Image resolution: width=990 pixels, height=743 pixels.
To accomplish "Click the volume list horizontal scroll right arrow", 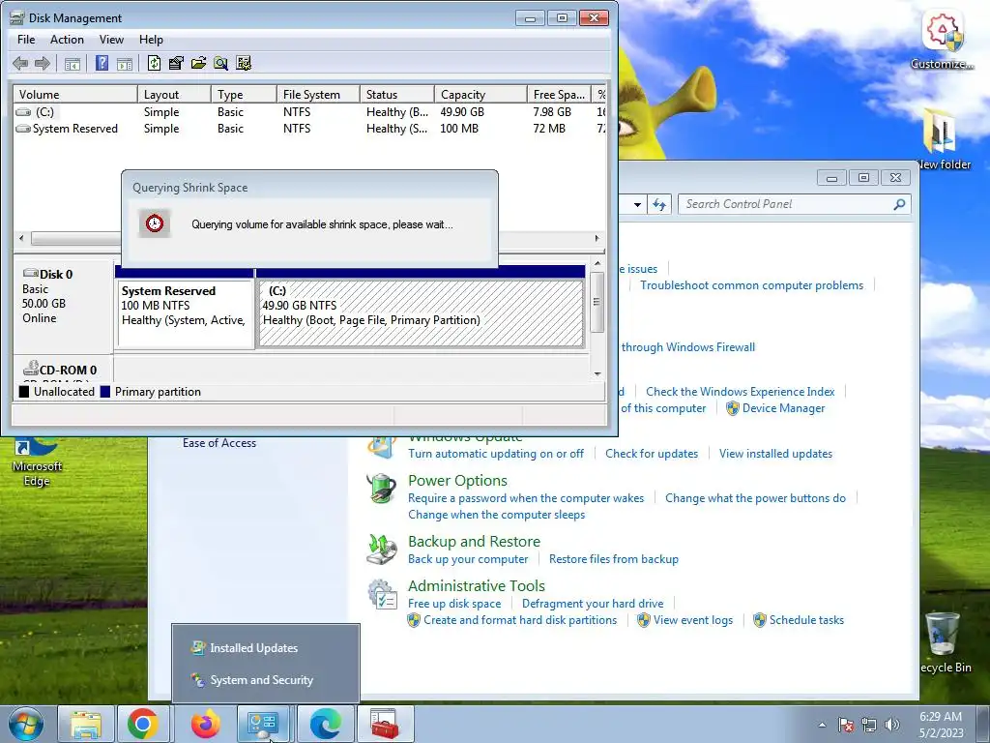I will [x=597, y=238].
